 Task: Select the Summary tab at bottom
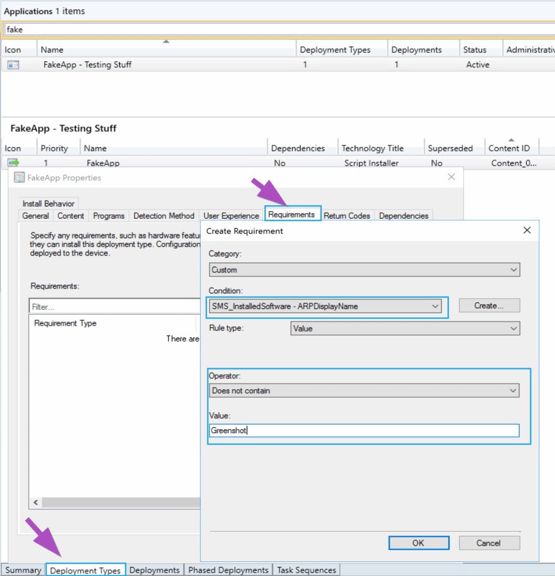(21, 570)
